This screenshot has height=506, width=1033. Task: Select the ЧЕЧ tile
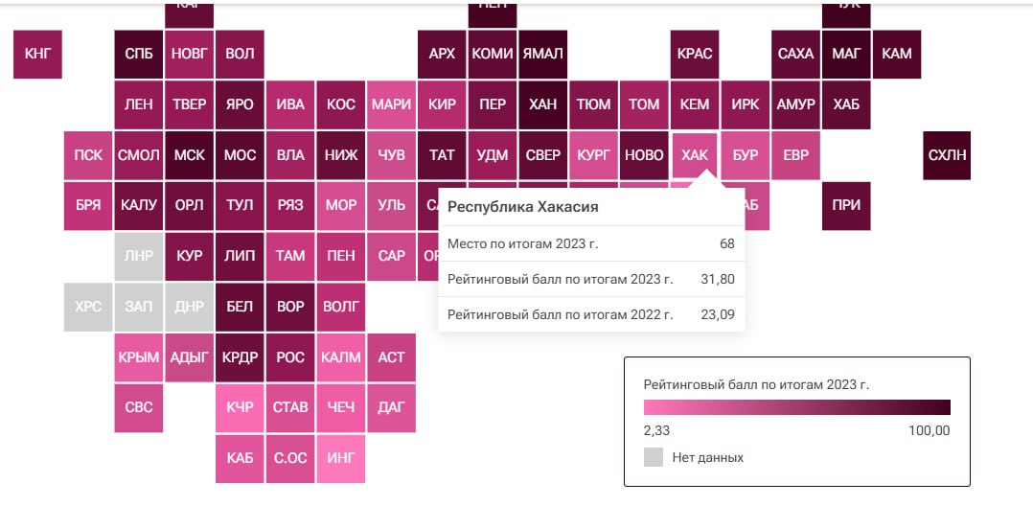coord(340,407)
